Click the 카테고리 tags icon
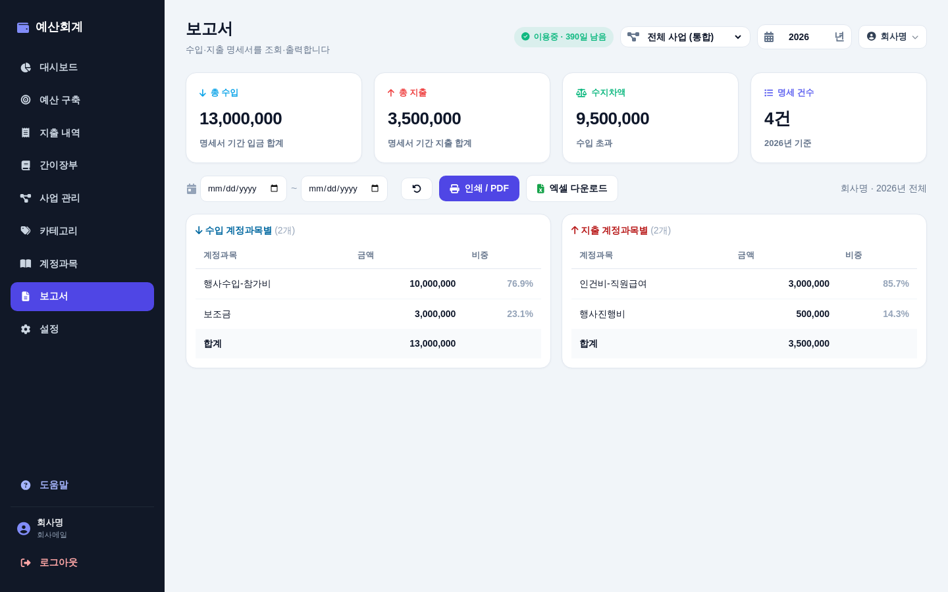The image size is (948, 592). point(26,231)
